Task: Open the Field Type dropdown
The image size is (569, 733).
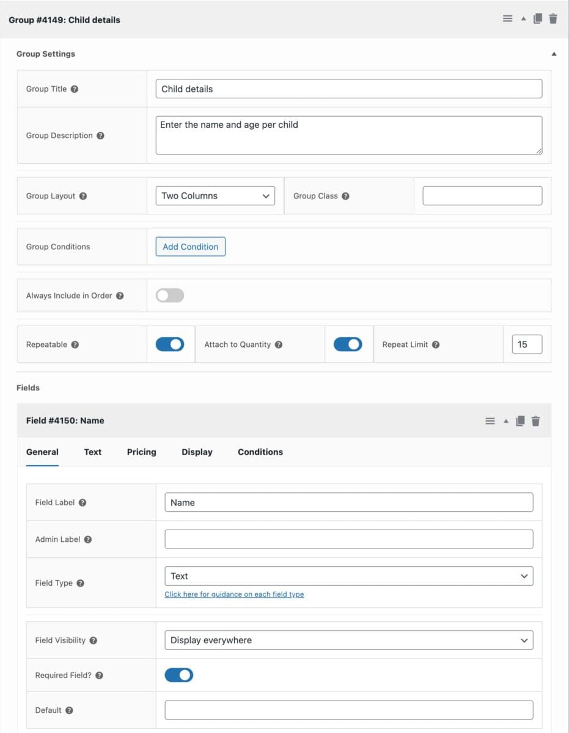Action: pos(348,575)
